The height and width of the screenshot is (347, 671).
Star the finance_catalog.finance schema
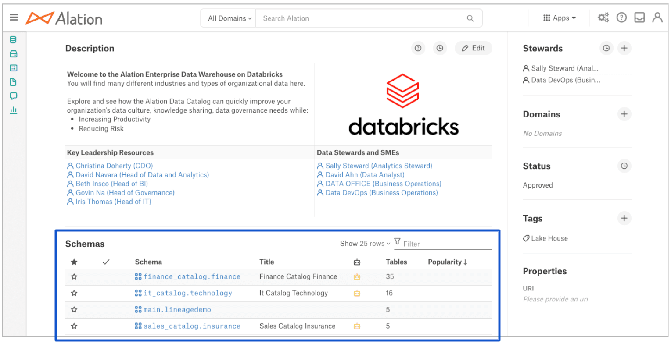point(74,276)
